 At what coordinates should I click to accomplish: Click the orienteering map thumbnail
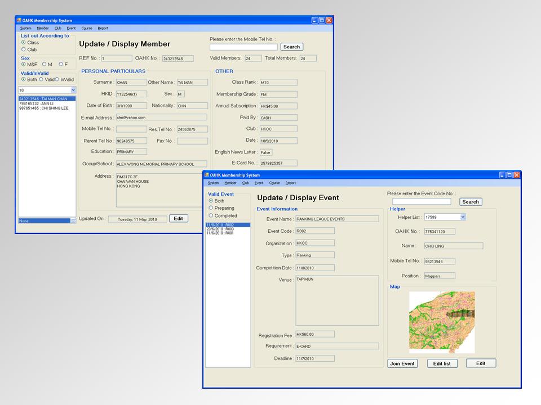pyautogui.click(x=442, y=321)
